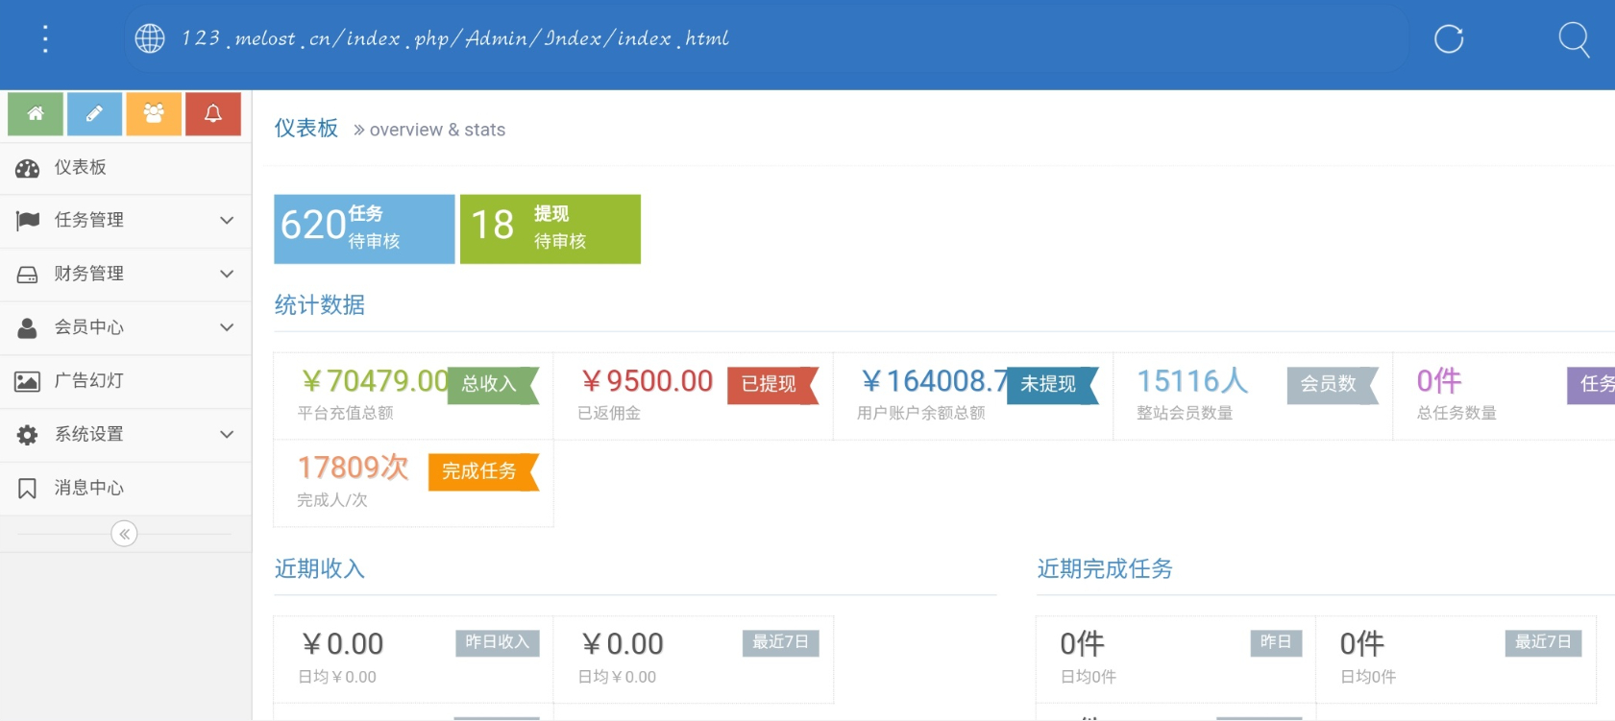Click the blue pencil edit shortcut
The image size is (1615, 721).
pyautogui.click(x=94, y=114)
